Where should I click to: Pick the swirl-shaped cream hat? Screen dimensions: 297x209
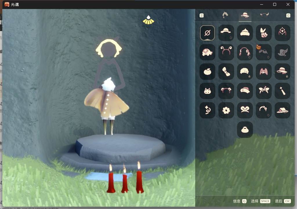pyautogui.click(x=245, y=33)
